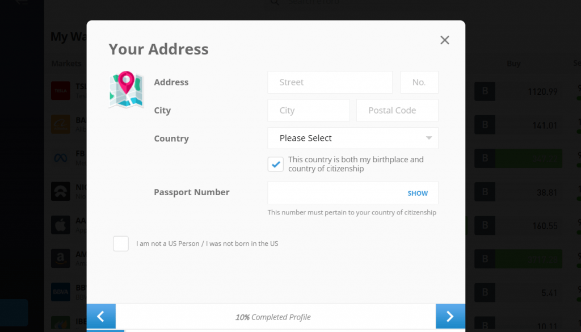Uncheck the birthplace and citizenship country checkbox
This screenshot has height=332, width=581.
(276, 165)
